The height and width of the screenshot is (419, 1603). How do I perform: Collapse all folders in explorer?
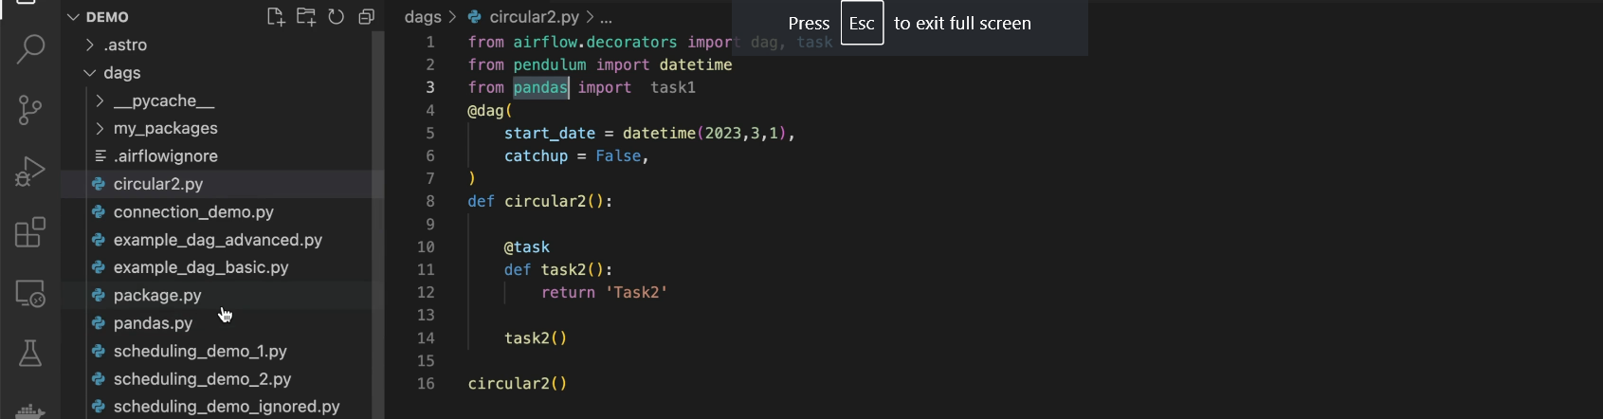coord(367,16)
